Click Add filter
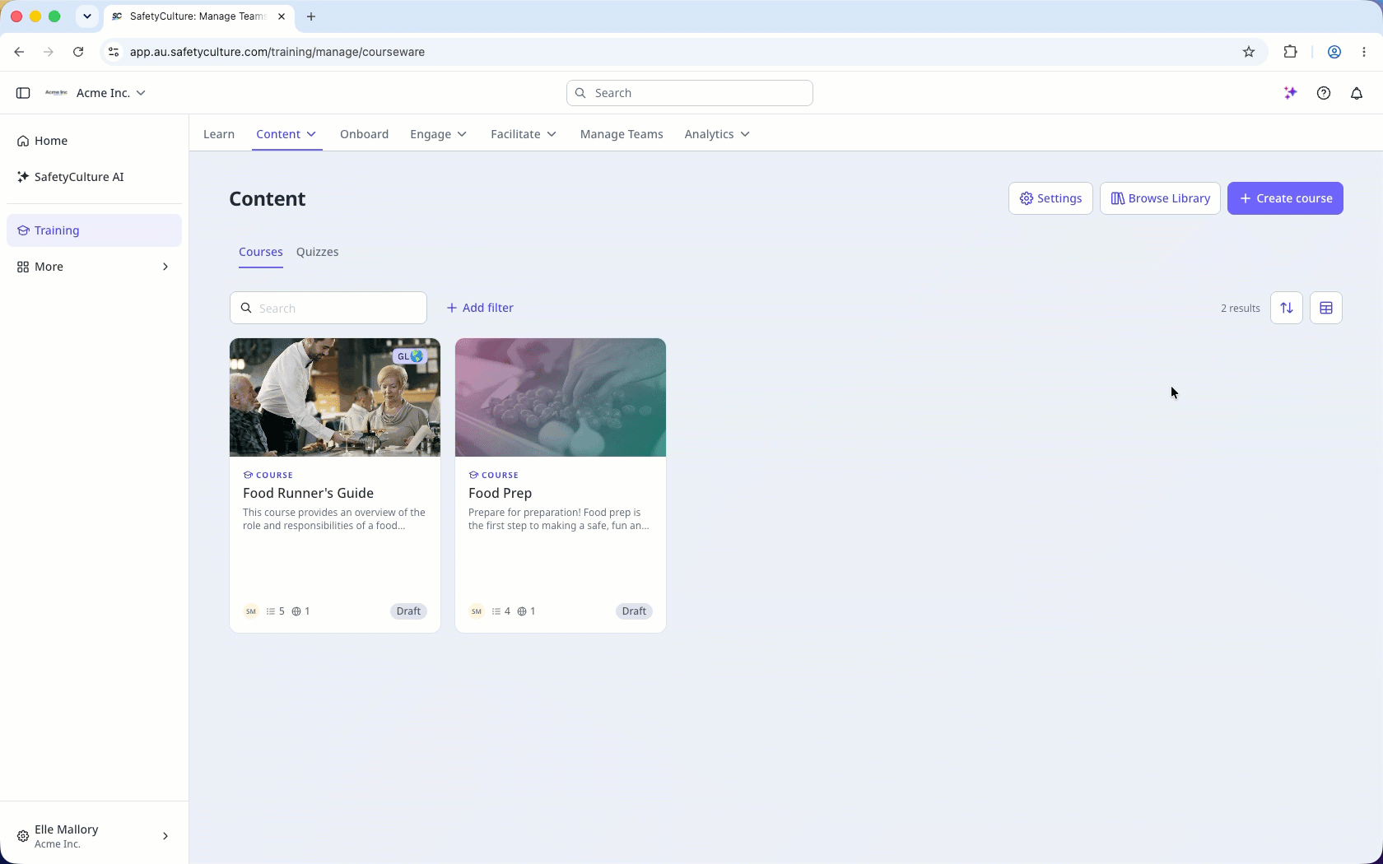 (480, 308)
